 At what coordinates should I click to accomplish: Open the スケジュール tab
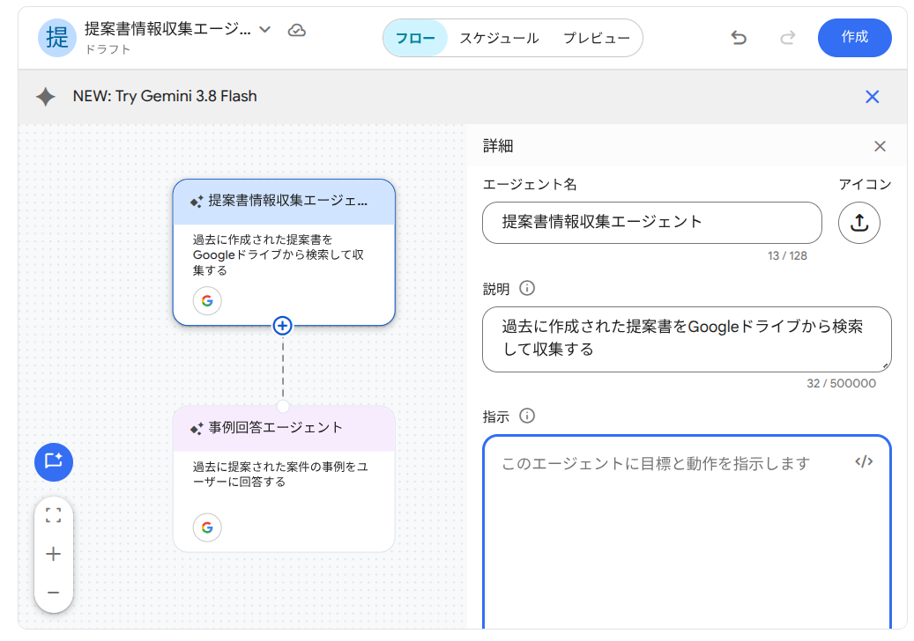click(x=499, y=39)
